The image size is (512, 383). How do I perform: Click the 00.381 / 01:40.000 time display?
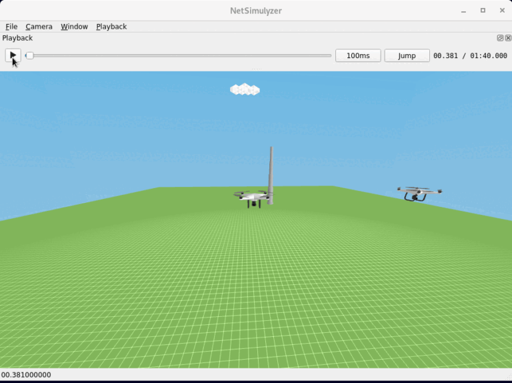pos(470,55)
